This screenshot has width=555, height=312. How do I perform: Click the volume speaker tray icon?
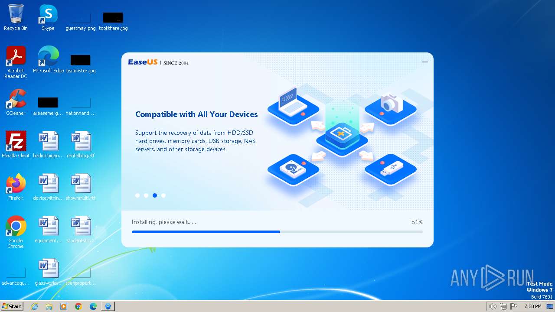tap(493, 306)
